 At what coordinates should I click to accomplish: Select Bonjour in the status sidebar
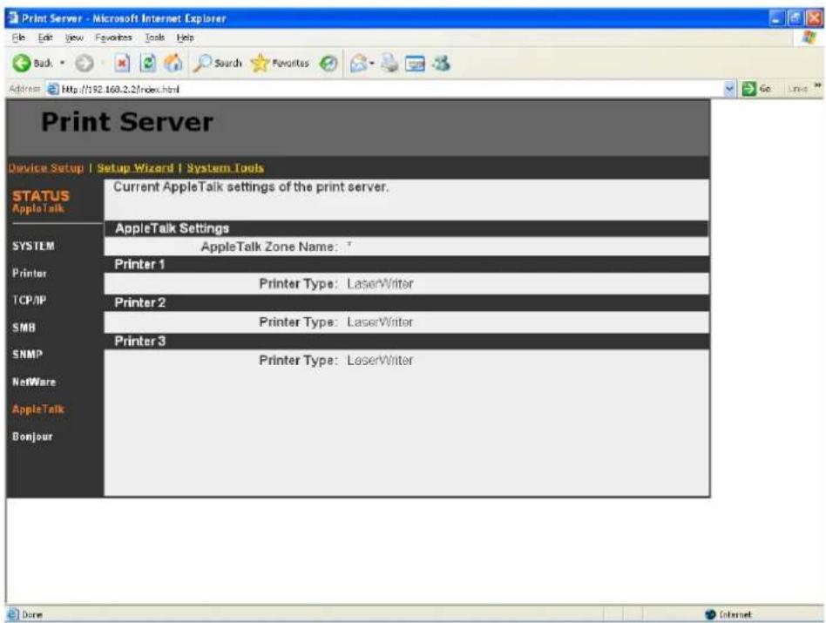[x=32, y=437]
